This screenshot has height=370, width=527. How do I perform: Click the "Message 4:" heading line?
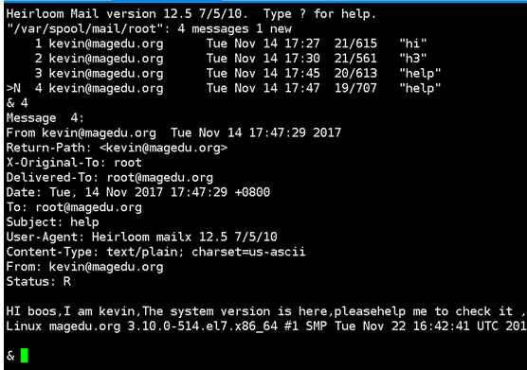tap(45, 117)
